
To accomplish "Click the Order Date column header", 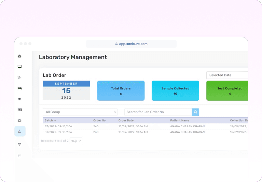I will tap(126, 120).
